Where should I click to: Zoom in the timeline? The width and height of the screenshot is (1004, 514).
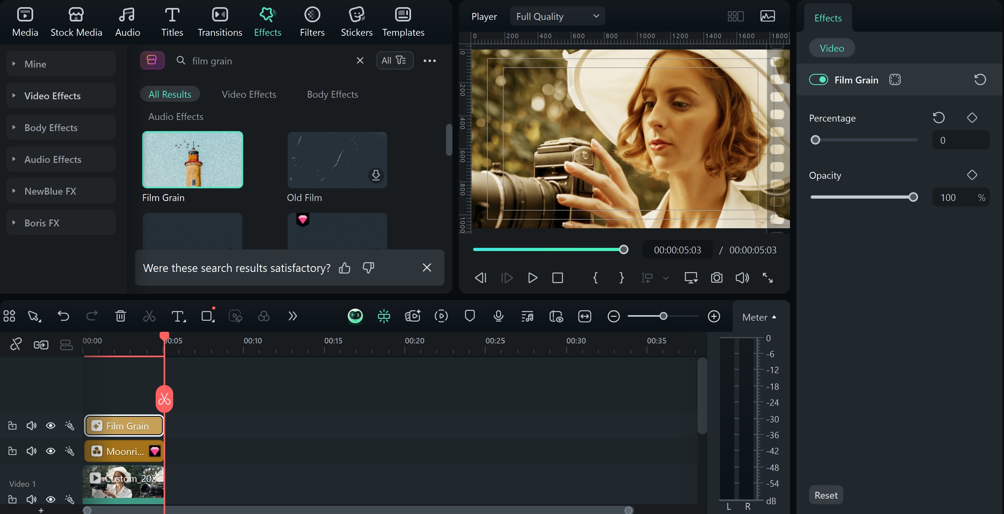(x=714, y=316)
